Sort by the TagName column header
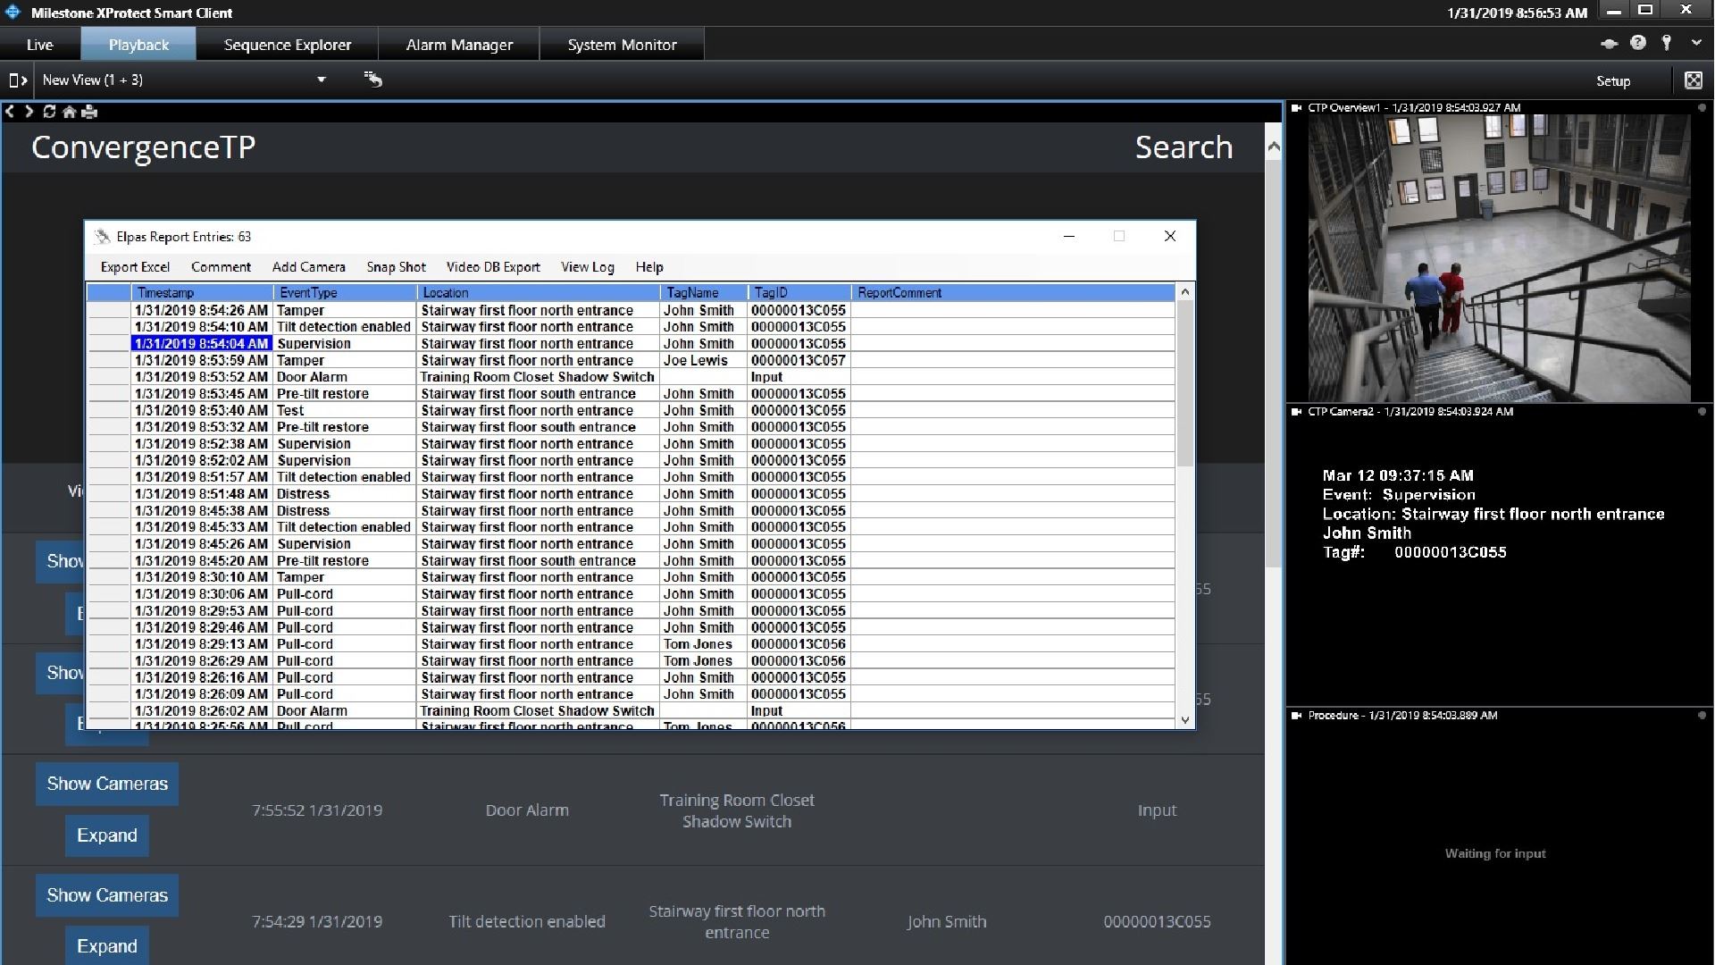The image size is (1715, 965). [x=704, y=293]
